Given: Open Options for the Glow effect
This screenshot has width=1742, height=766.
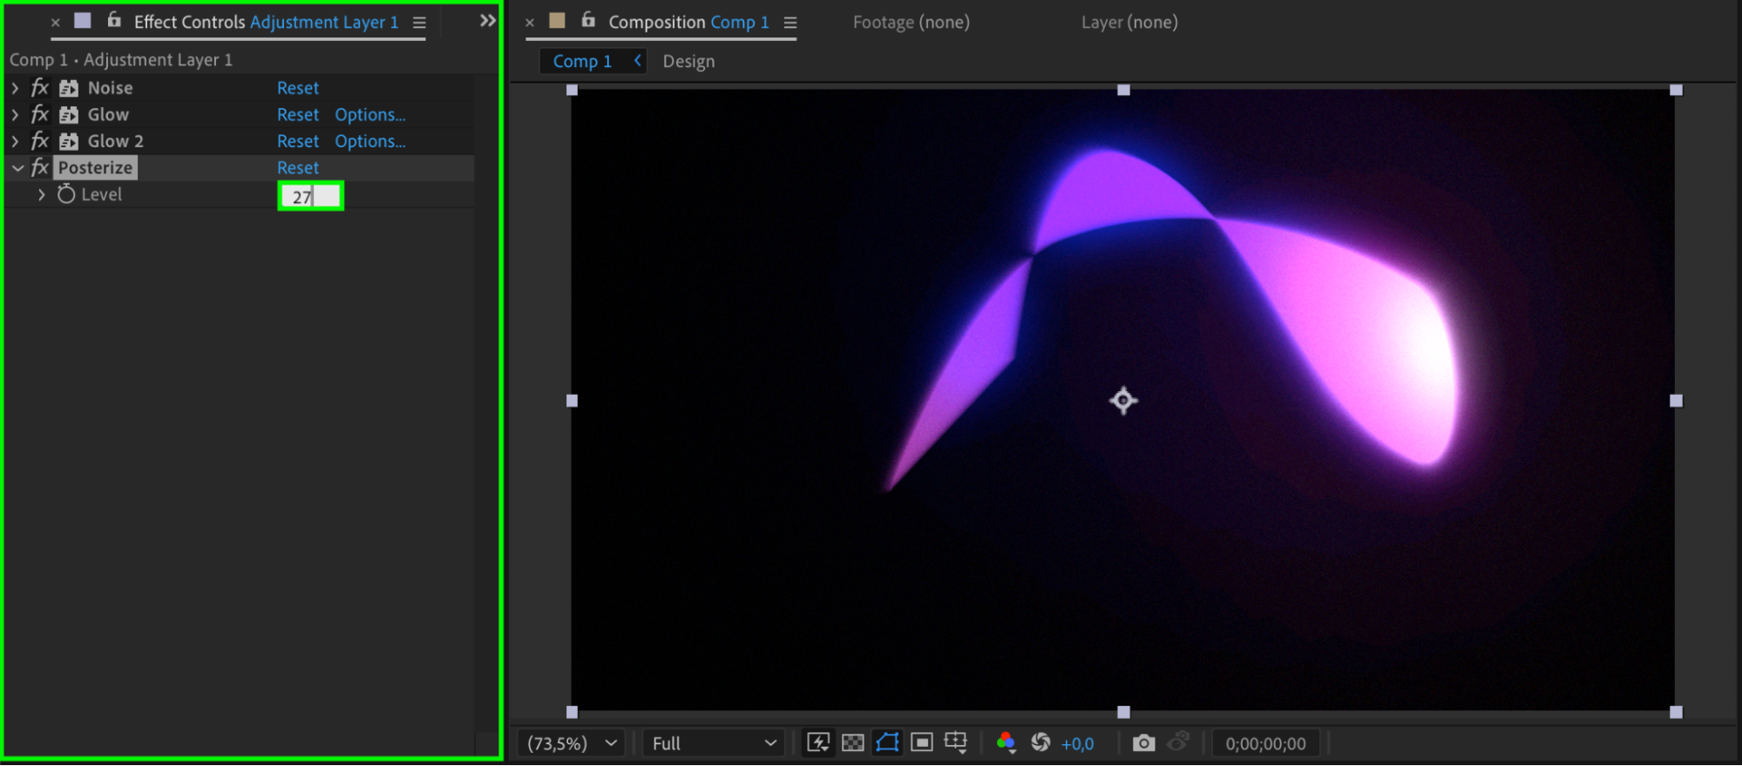Looking at the screenshot, I should (369, 115).
